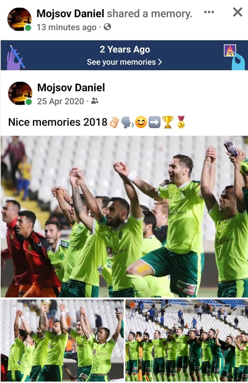Open the 13 minutes ago timestamp

[67, 27]
